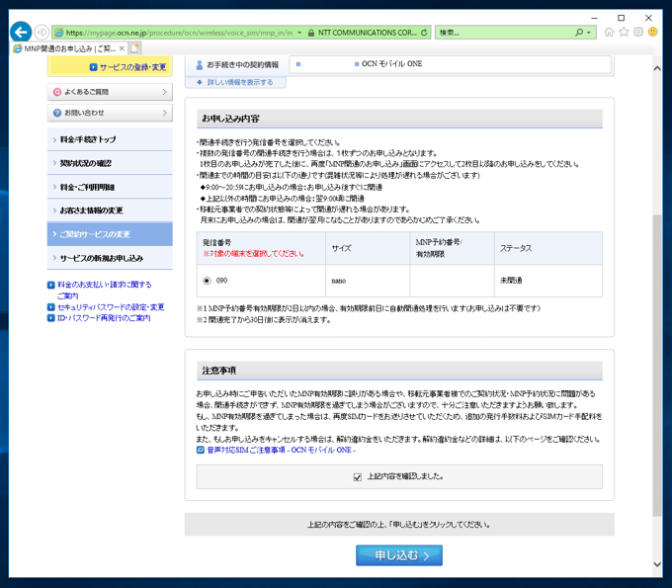Open the address bar URL dropdown
Viewport: 672px width, 588px height.
pos(299,33)
